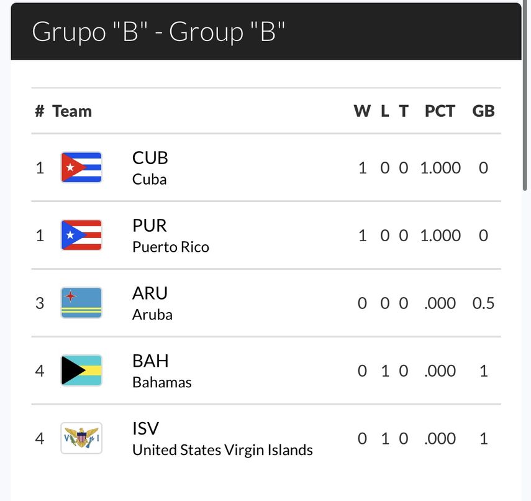Image resolution: width=531 pixels, height=501 pixels.
Task: Select the BAH team abbreviation
Action: tap(150, 361)
